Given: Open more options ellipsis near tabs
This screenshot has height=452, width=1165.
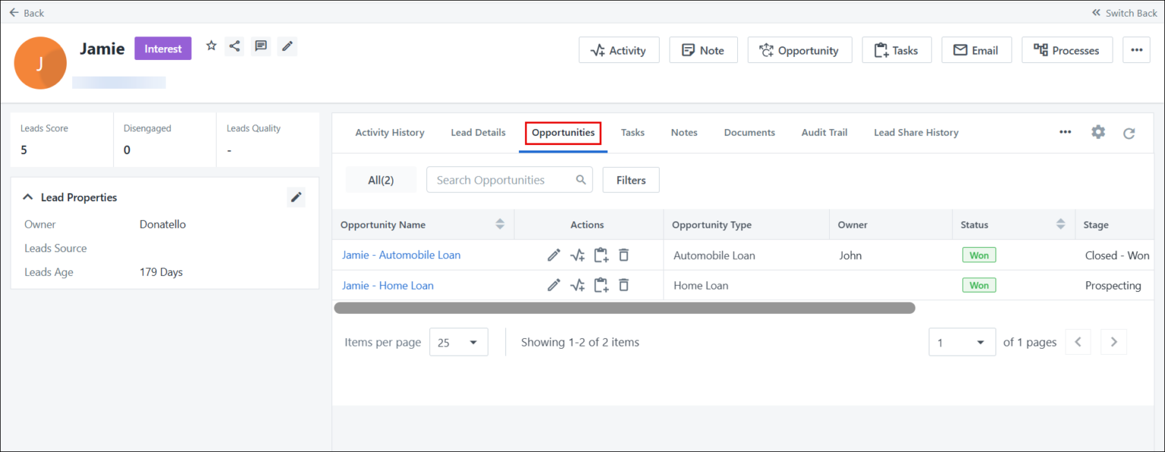Looking at the screenshot, I should point(1065,131).
